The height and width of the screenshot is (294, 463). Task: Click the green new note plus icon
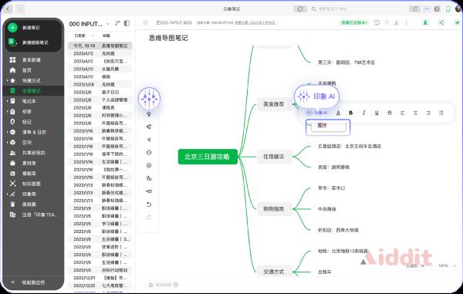(12, 28)
